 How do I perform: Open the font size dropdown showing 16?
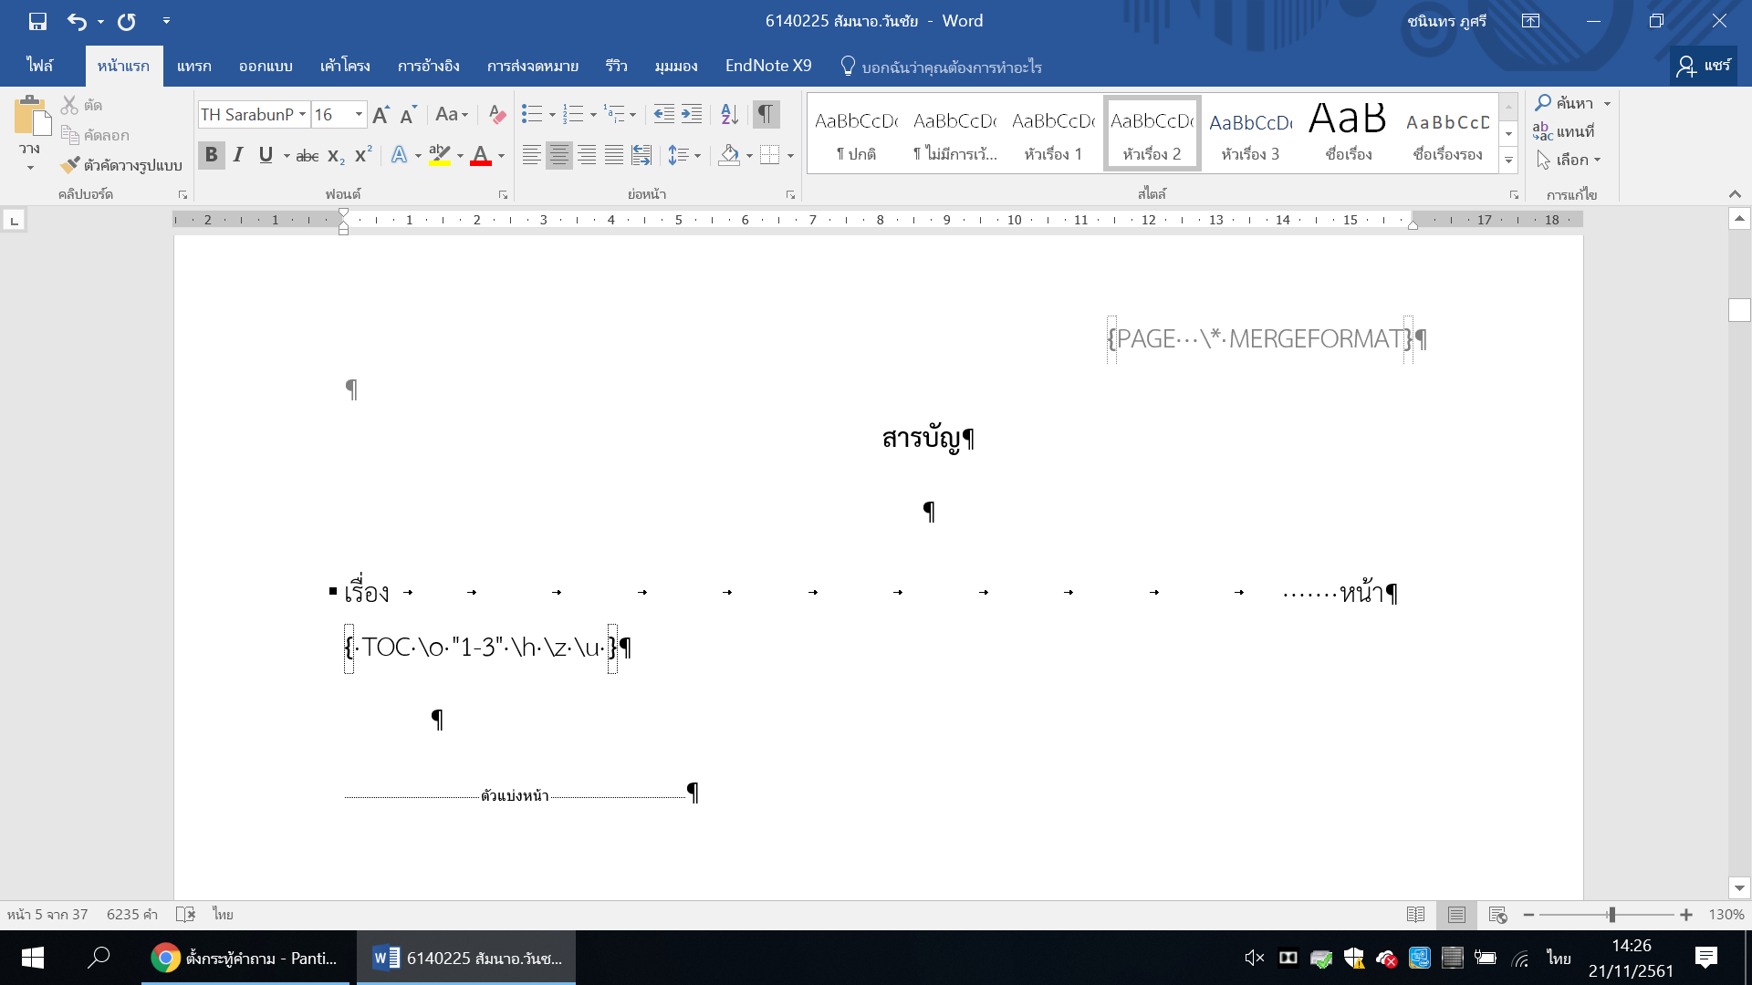359,114
